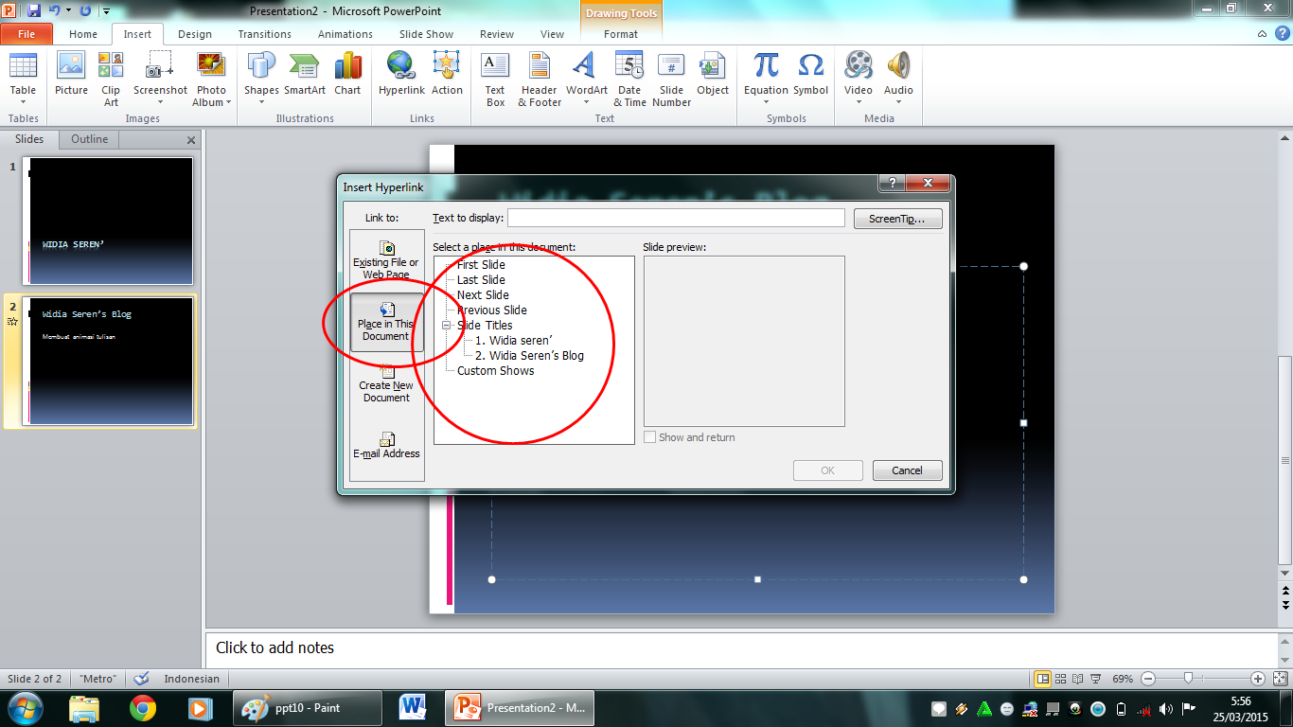Insert an Equation
The height and width of the screenshot is (727, 1293).
(x=766, y=79)
